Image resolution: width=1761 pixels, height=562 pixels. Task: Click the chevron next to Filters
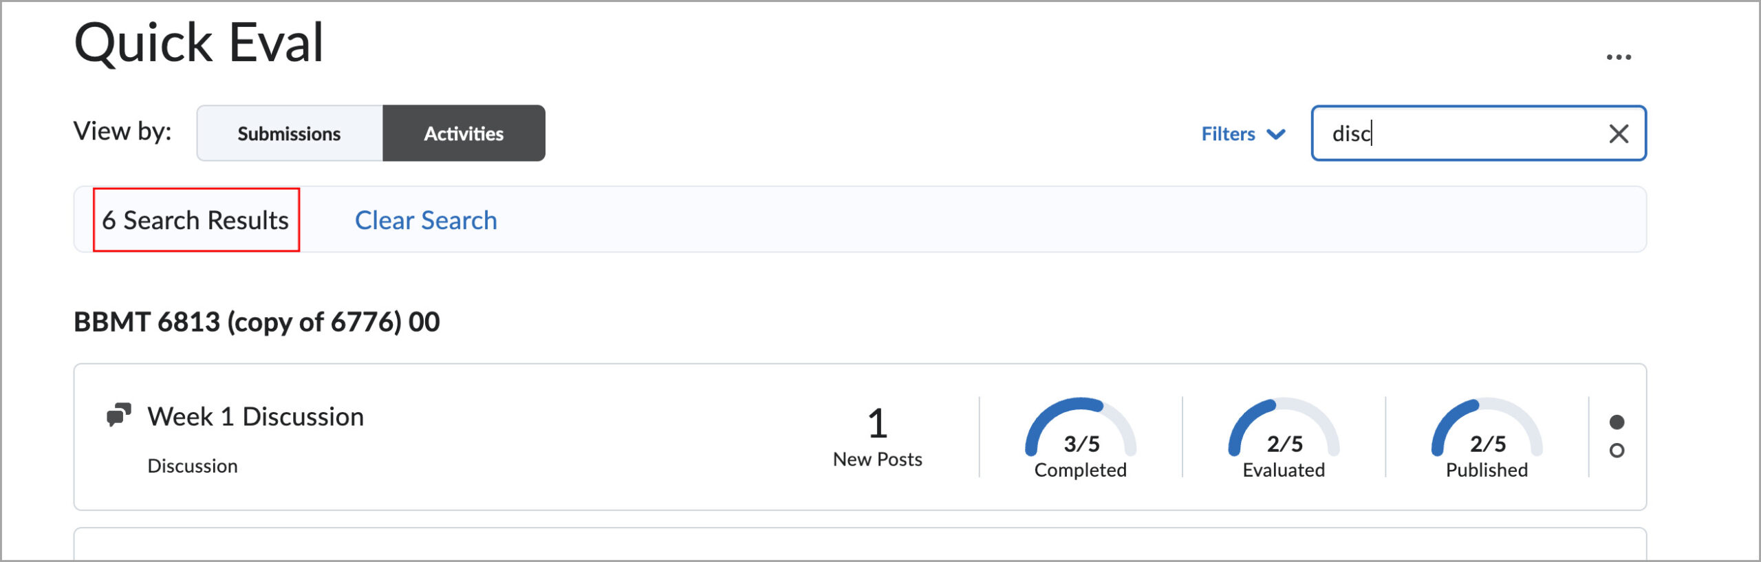pos(1278,134)
